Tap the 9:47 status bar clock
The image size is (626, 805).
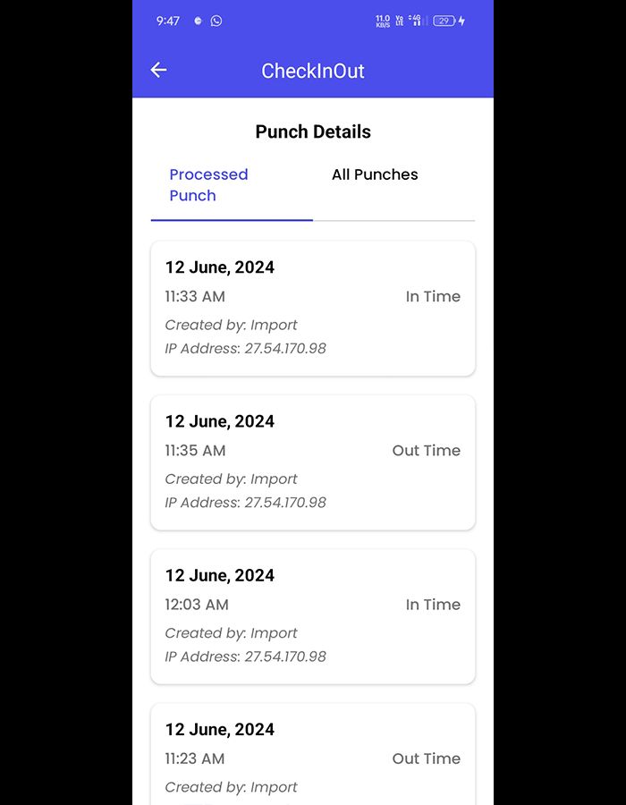(168, 21)
